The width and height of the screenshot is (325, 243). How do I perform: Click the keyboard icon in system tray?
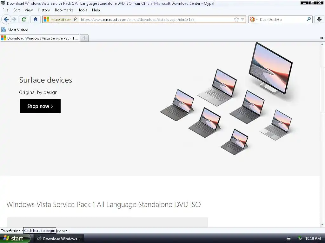tap(288, 239)
